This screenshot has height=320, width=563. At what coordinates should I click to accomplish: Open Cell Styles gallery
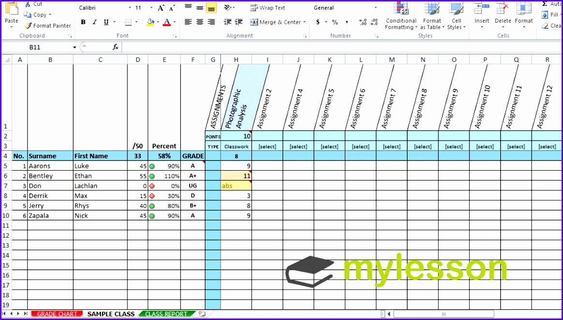click(457, 15)
